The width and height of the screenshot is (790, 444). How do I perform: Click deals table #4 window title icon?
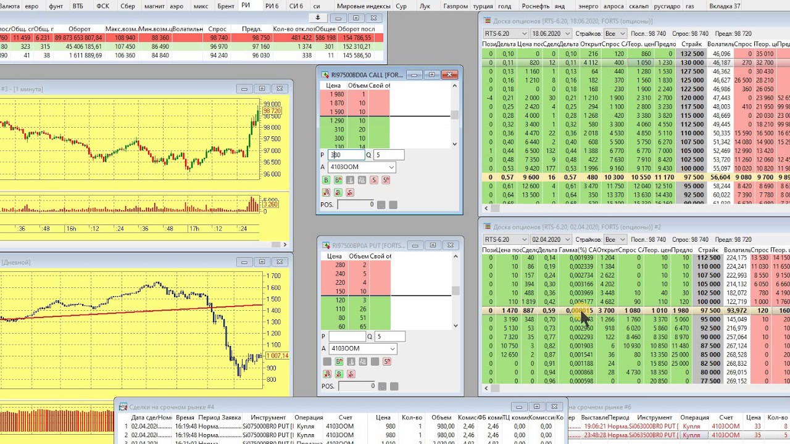(x=123, y=407)
